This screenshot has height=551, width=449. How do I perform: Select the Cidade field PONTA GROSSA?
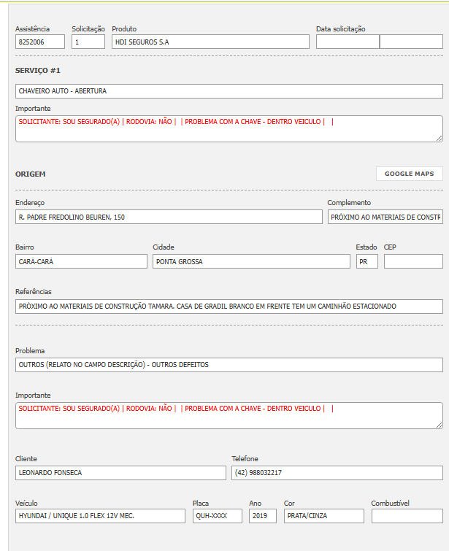(x=251, y=261)
